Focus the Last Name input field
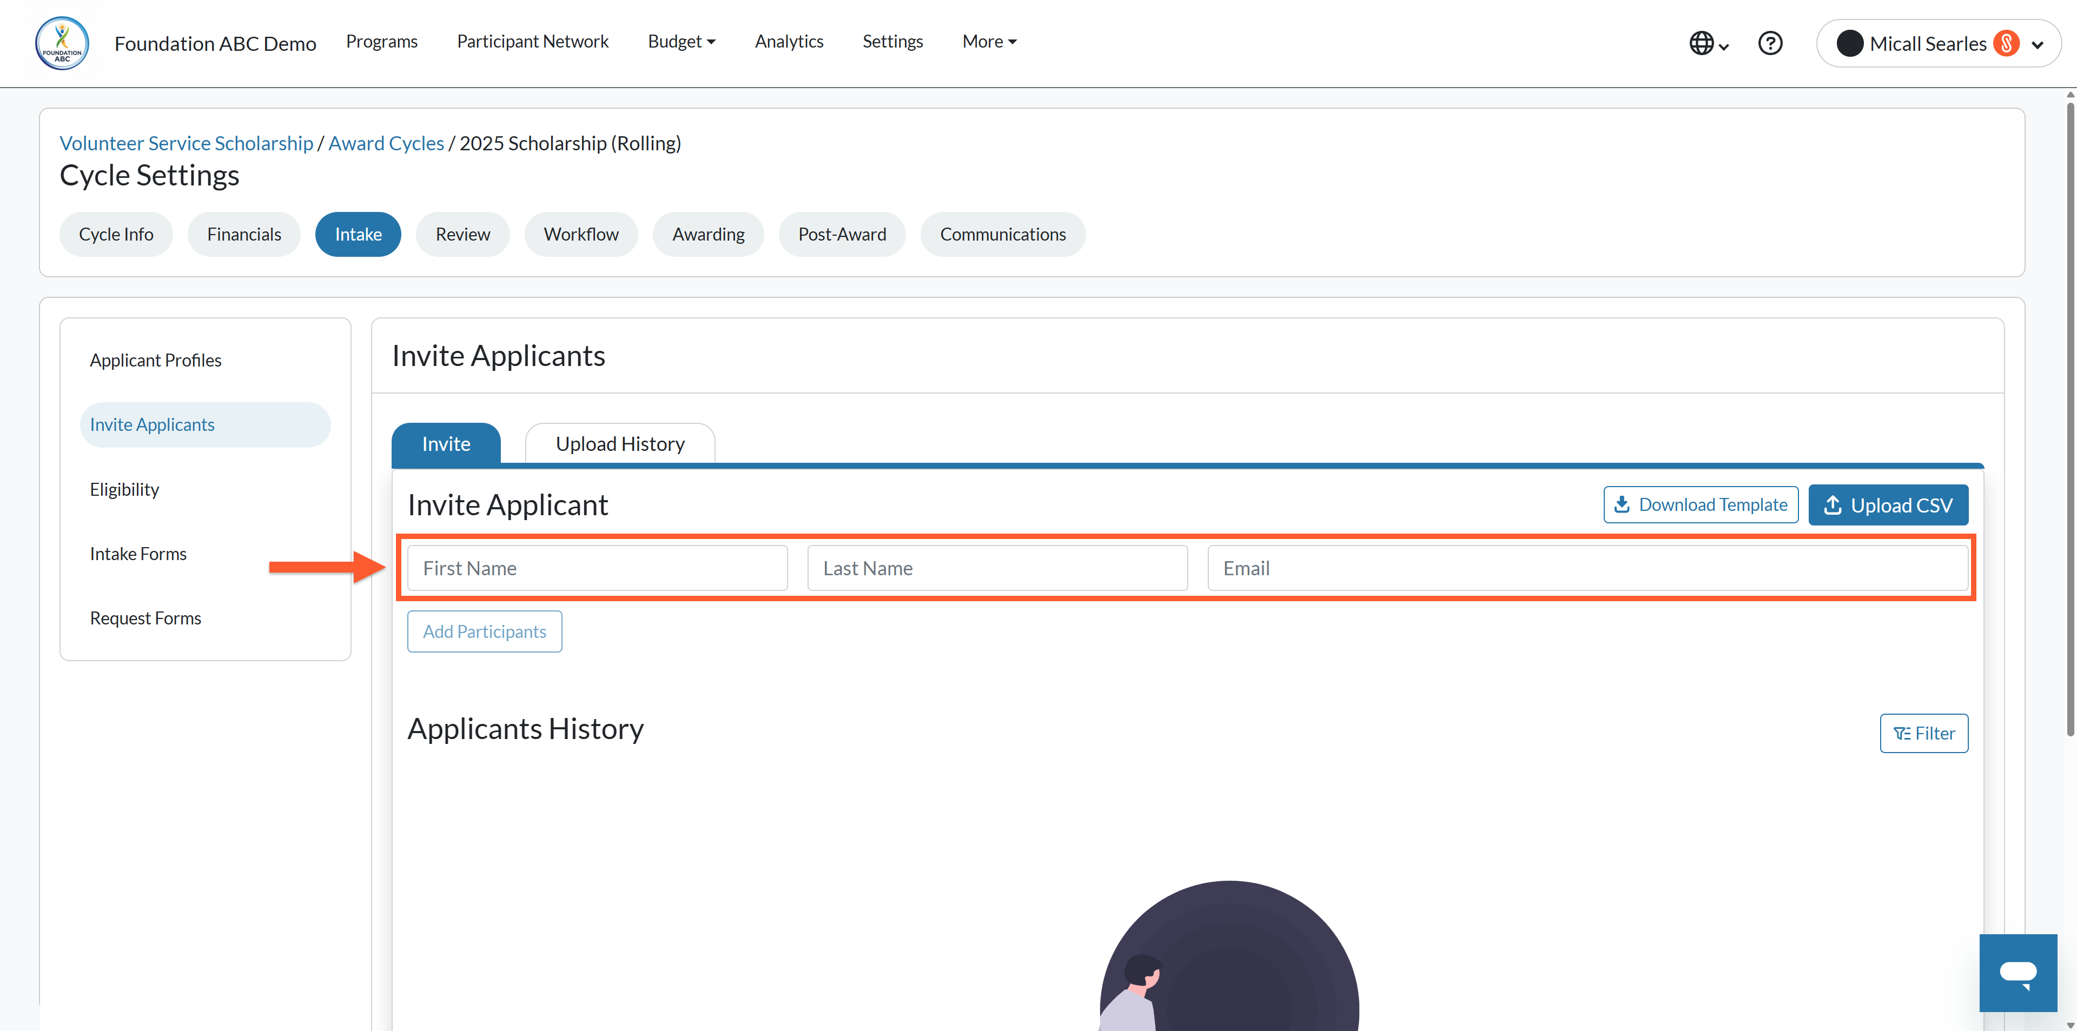The height and width of the screenshot is (1031, 2077). click(x=997, y=568)
